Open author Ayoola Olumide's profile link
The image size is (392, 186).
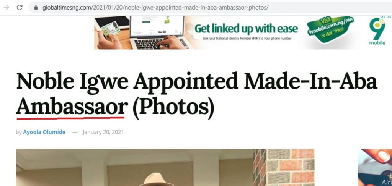44,132
